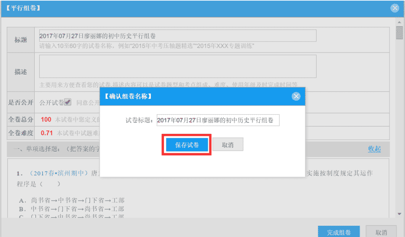Click the 收起 link

(374, 149)
